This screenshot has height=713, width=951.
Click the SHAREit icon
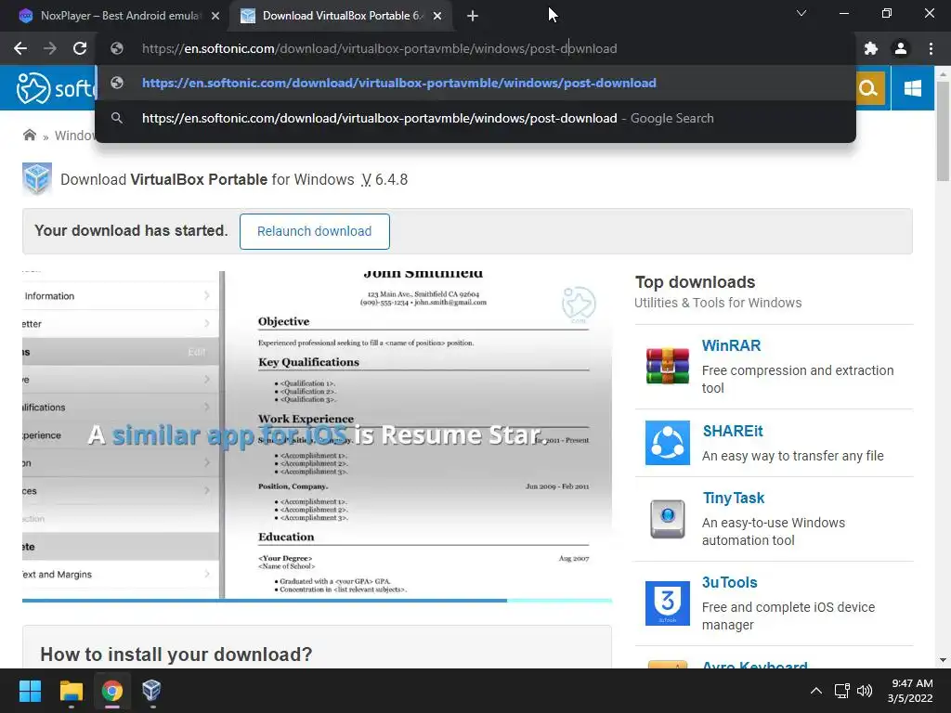[667, 443]
